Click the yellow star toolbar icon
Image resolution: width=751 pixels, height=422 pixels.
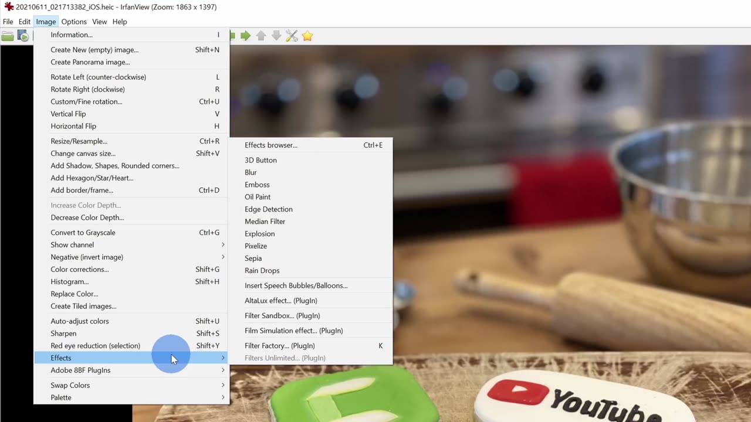tap(307, 36)
